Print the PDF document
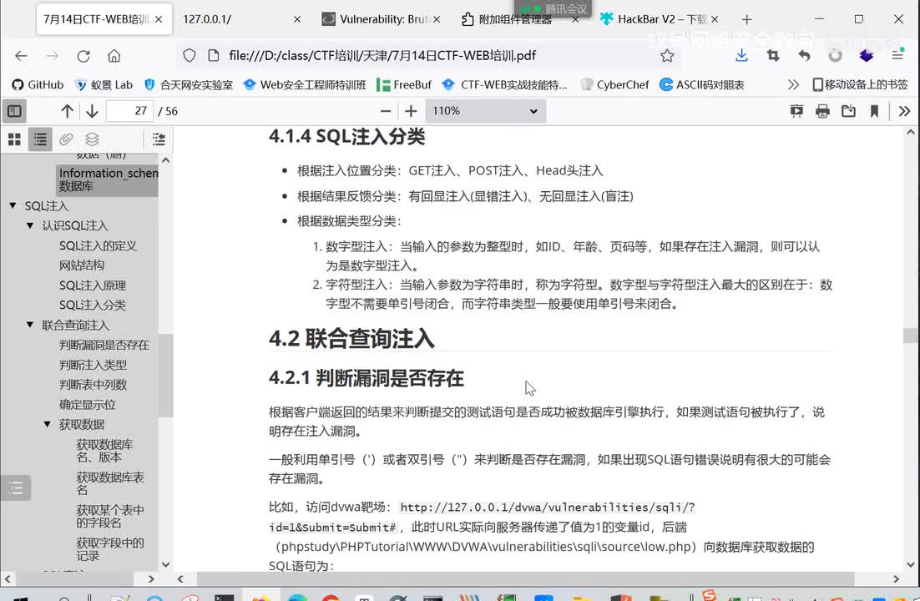Image resolution: width=920 pixels, height=601 pixels. tap(822, 111)
